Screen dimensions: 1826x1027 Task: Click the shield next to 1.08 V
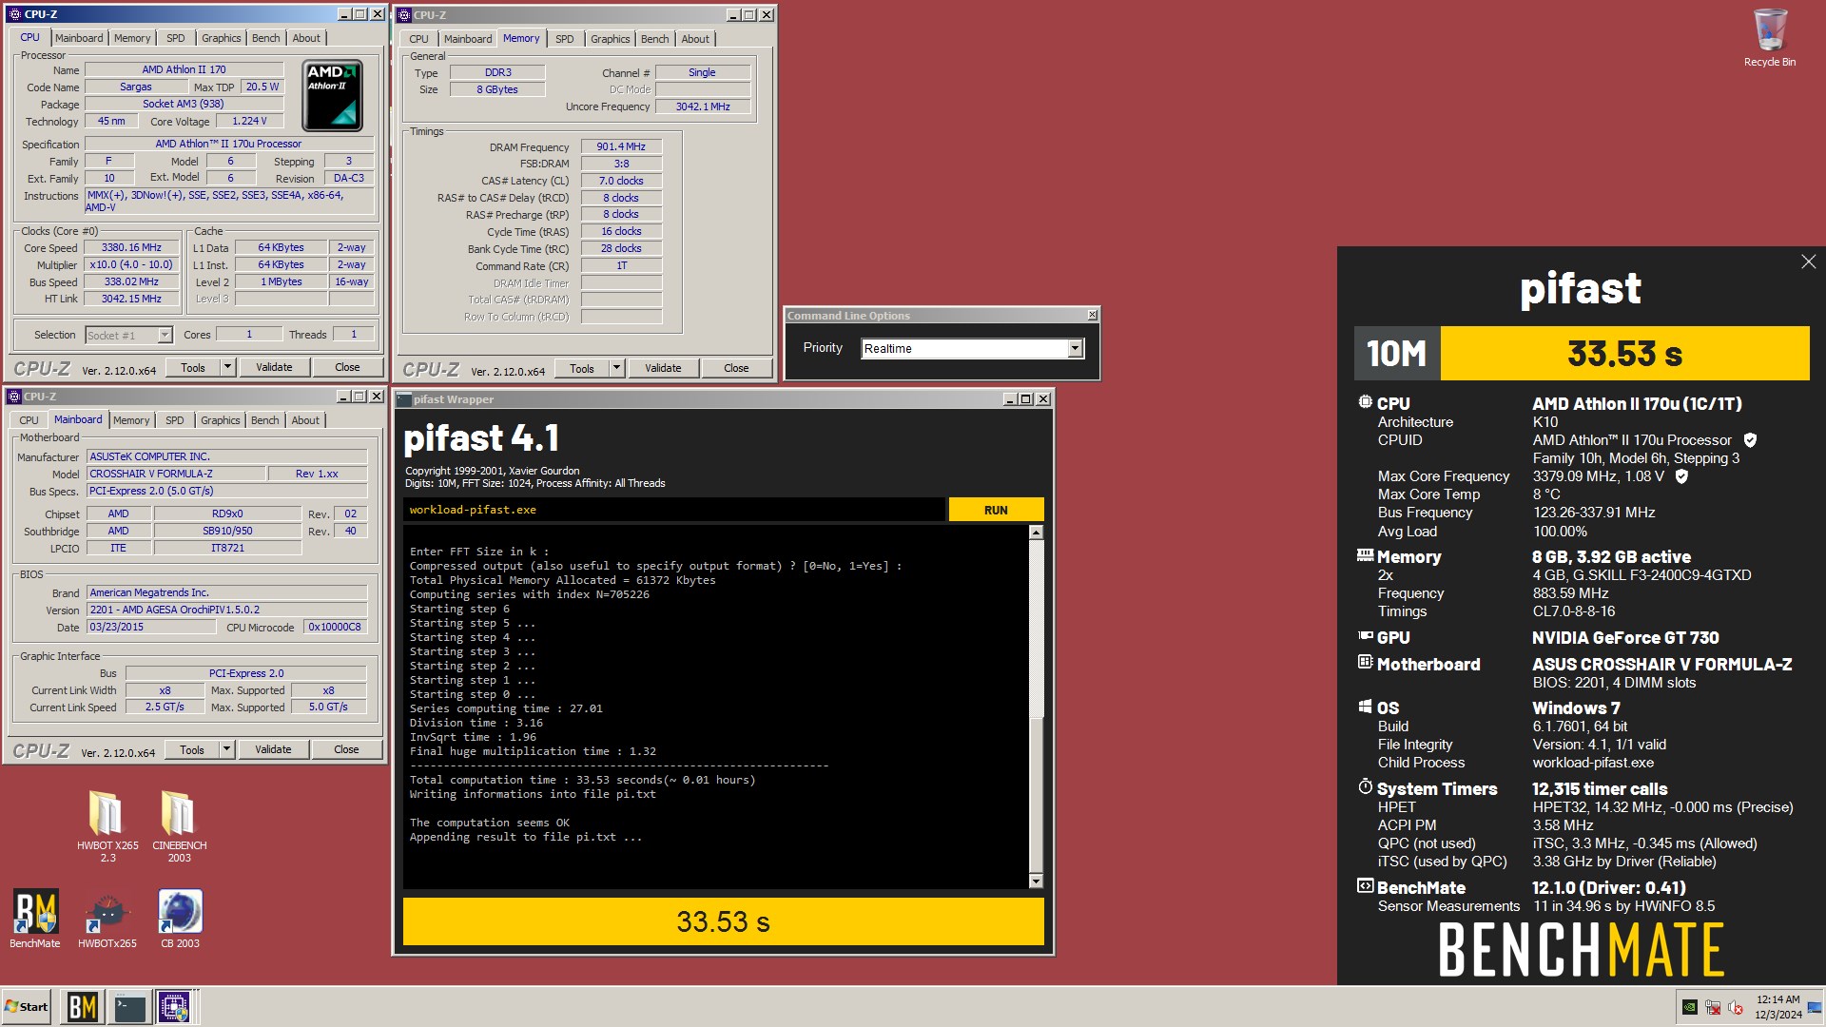coord(1681,476)
